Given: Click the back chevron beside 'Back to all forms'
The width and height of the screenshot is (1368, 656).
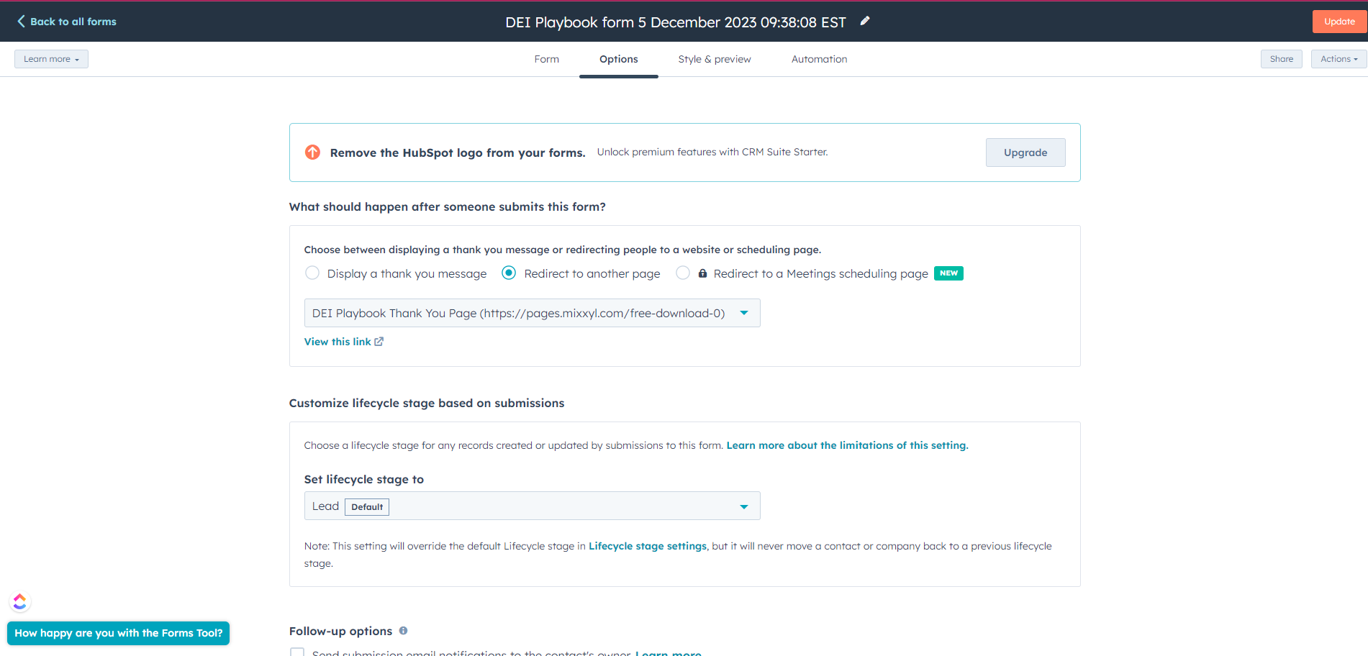Looking at the screenshot, I should click(20, 21).
